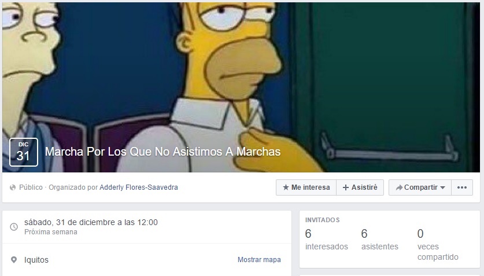Open the three-dots more options button

tap(462, 187)
